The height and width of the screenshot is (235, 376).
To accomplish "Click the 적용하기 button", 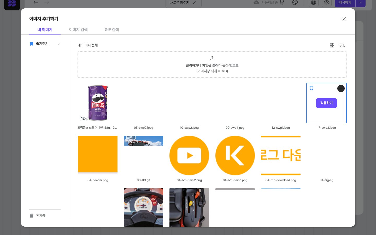I will point(326,103).
